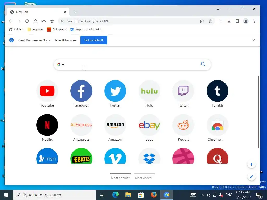This screenshot has width=267, height=200.
Task: Select the New Tab tab
Action: 38,12
